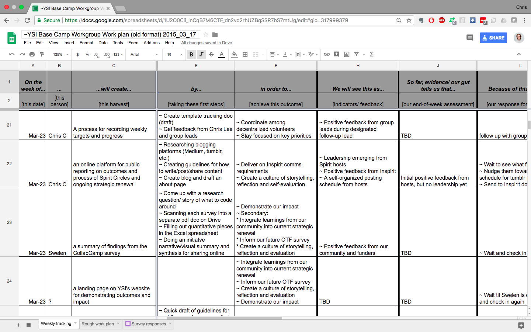Open the comments speech bubble icon
This screenshot has height=332, width=531.
pyautogui.click(x=470, y=38)
